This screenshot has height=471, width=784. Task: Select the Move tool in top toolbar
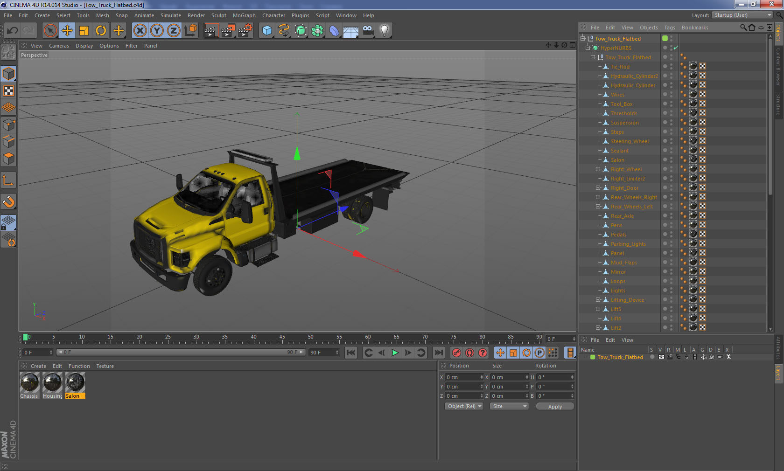(x=67, y=31)
